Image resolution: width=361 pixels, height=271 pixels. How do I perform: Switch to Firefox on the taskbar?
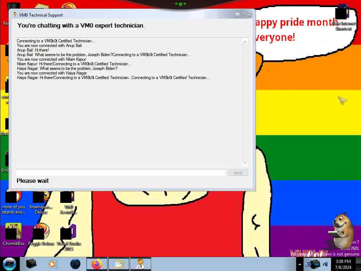[97, 264]
